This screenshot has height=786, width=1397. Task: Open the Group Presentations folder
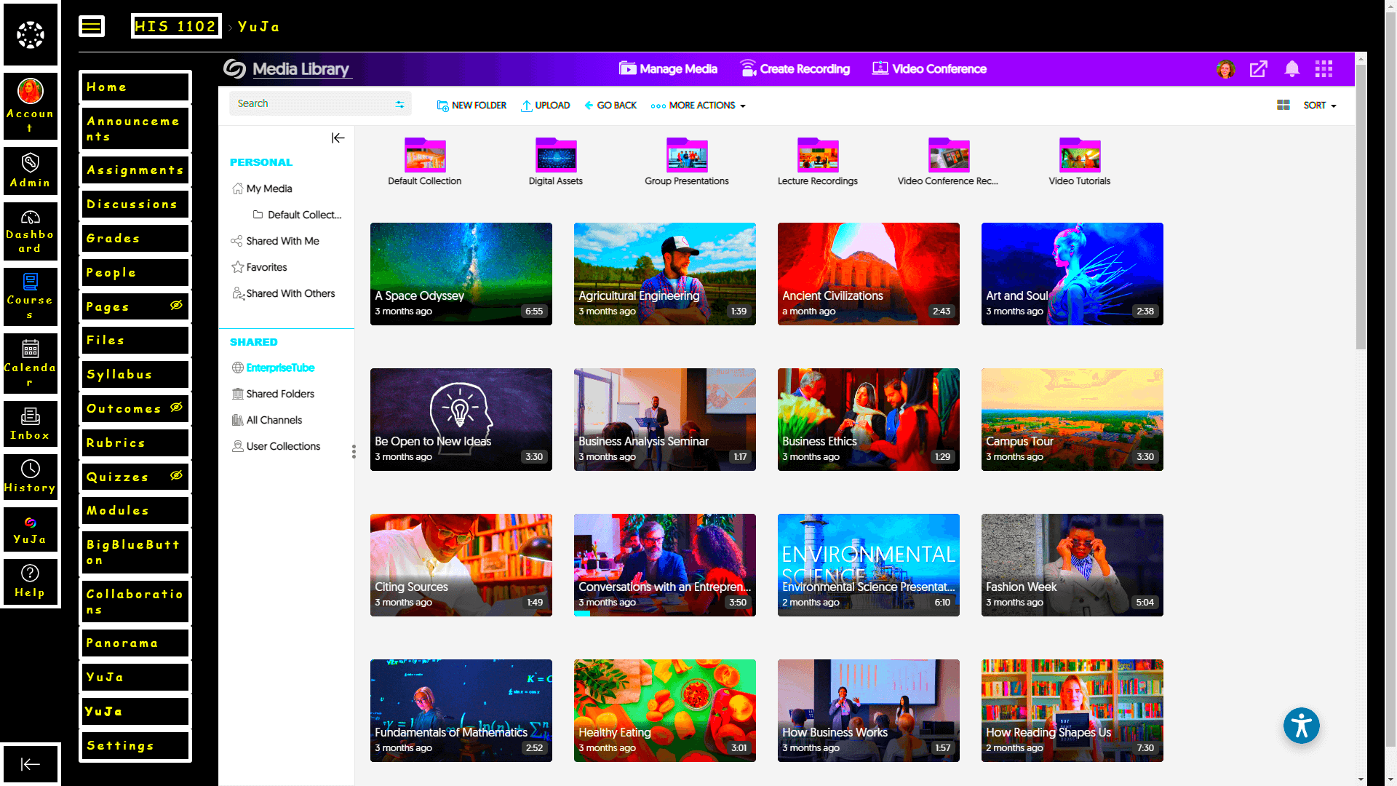pyautogui.click(x=687, y=162)
